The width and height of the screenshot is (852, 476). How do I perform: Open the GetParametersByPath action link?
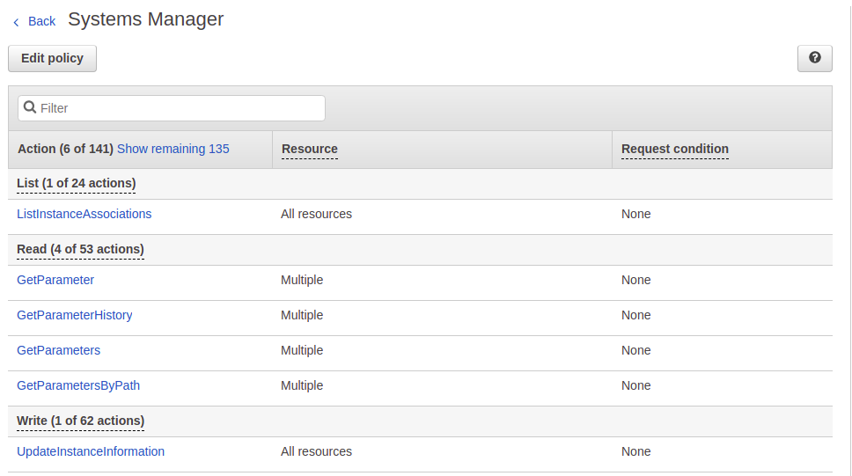click(x=78, y=385)
